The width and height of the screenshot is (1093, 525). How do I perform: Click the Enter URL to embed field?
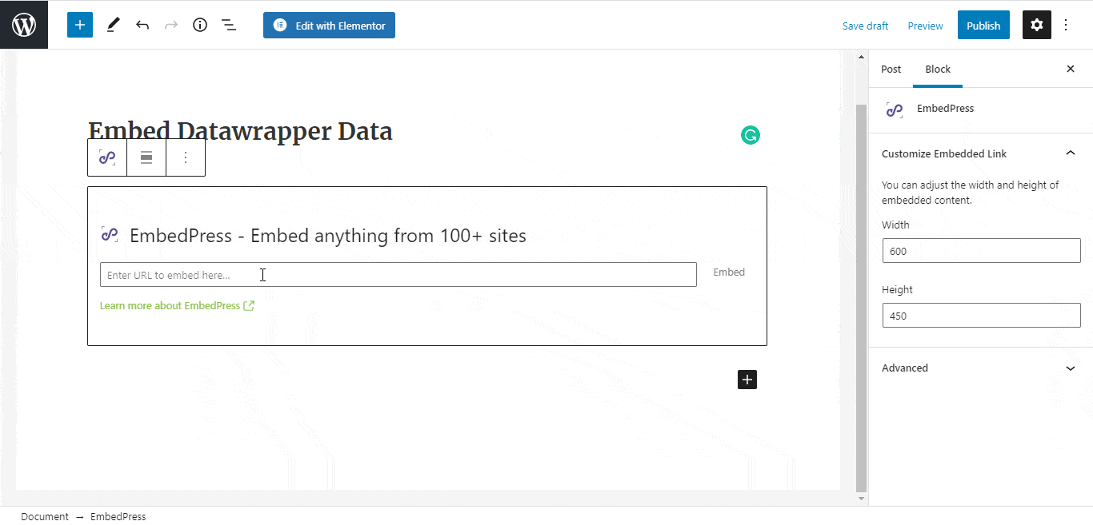[x=398, y=274]
